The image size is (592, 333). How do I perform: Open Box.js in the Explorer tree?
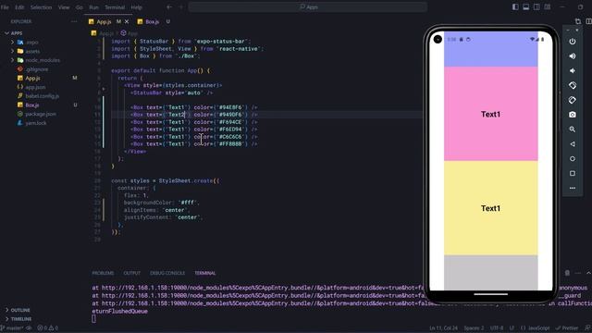tap(32, 105)
